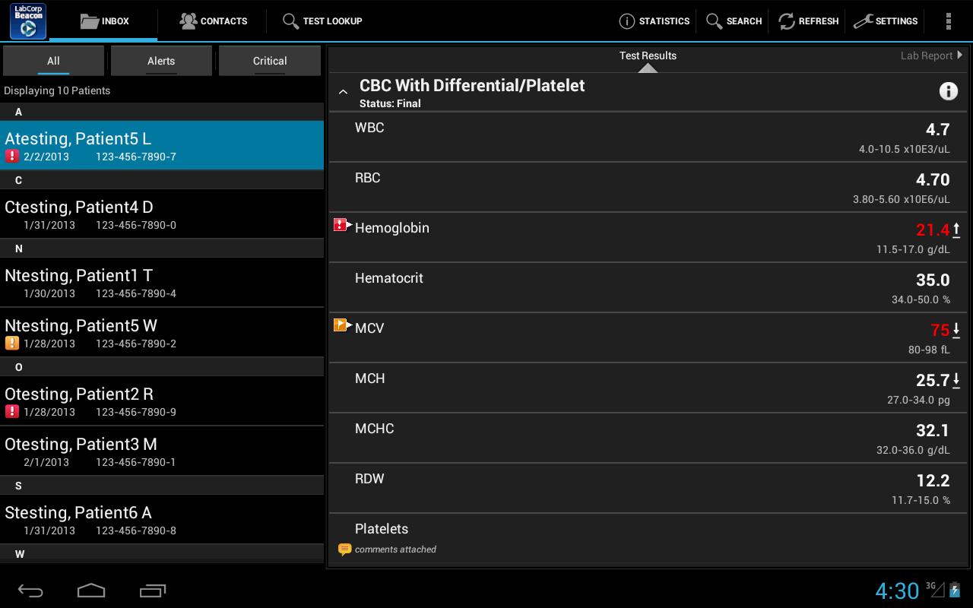
Task: Open the Contacts tab
Action: pos(213,21)
